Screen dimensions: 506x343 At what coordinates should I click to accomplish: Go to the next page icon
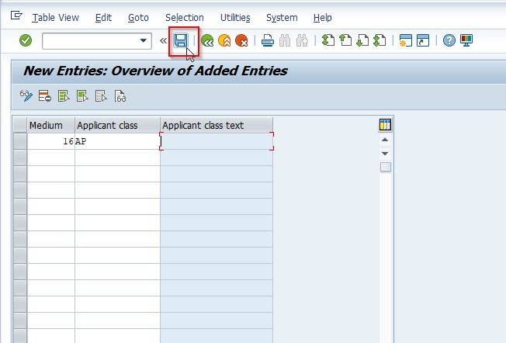pos(362,40)
